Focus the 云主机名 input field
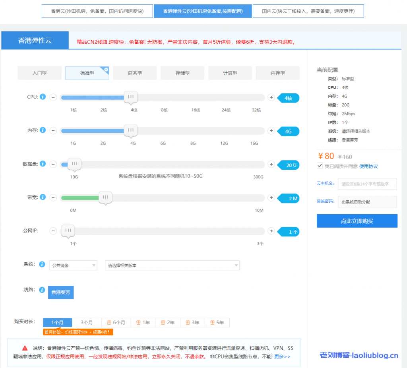The height and width of the screenshot is (368, 407). point(367,184)
